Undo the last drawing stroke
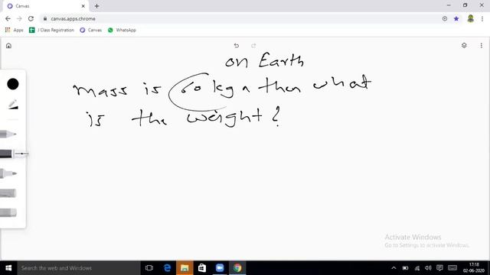Image resolution: width=490 pixels, height=275 pixels. click(x=237, y=46)
